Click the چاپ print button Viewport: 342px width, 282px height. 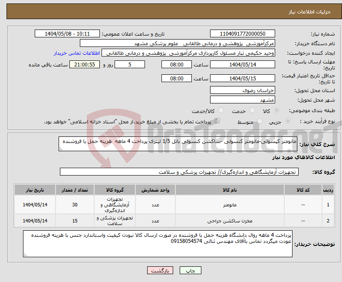191,270
